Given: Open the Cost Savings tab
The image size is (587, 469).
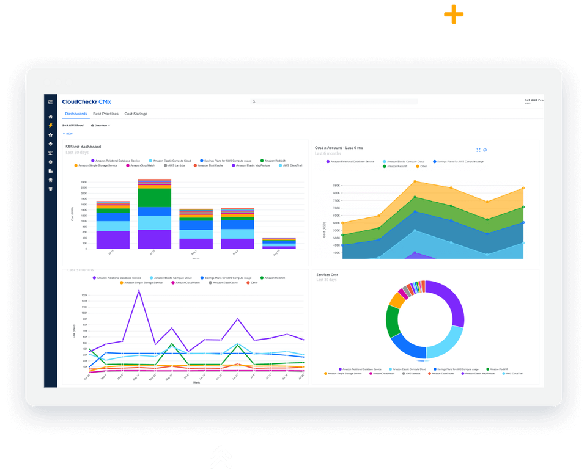Looking at the screenshot, I should click(x=135, y=114).
